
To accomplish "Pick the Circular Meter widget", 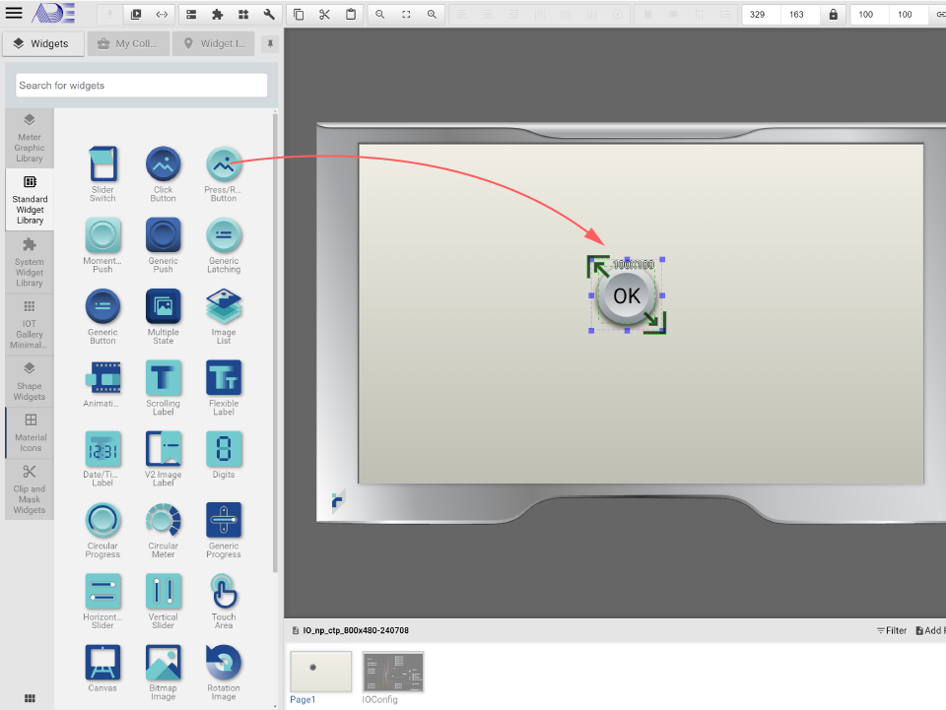I will point(163,520).
